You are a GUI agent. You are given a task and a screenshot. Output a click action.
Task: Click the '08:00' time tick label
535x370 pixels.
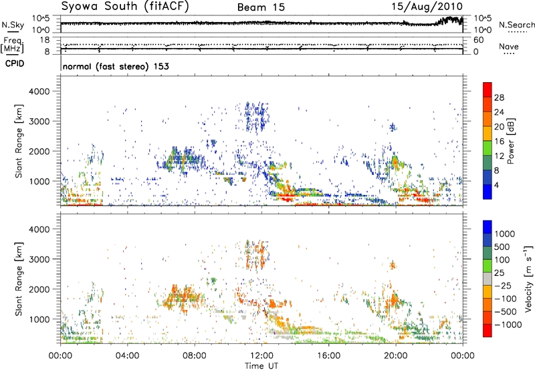click(195, 356)
